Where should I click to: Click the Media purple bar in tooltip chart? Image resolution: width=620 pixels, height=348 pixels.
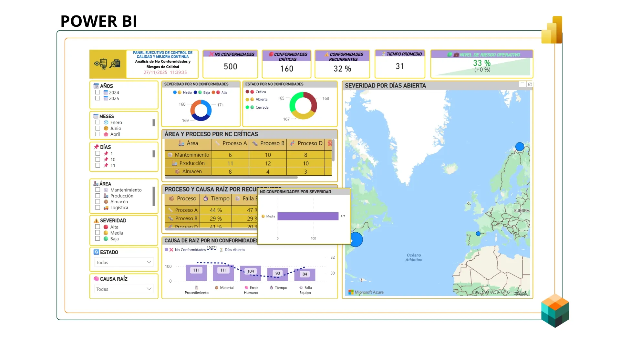(x=308, y=216)
